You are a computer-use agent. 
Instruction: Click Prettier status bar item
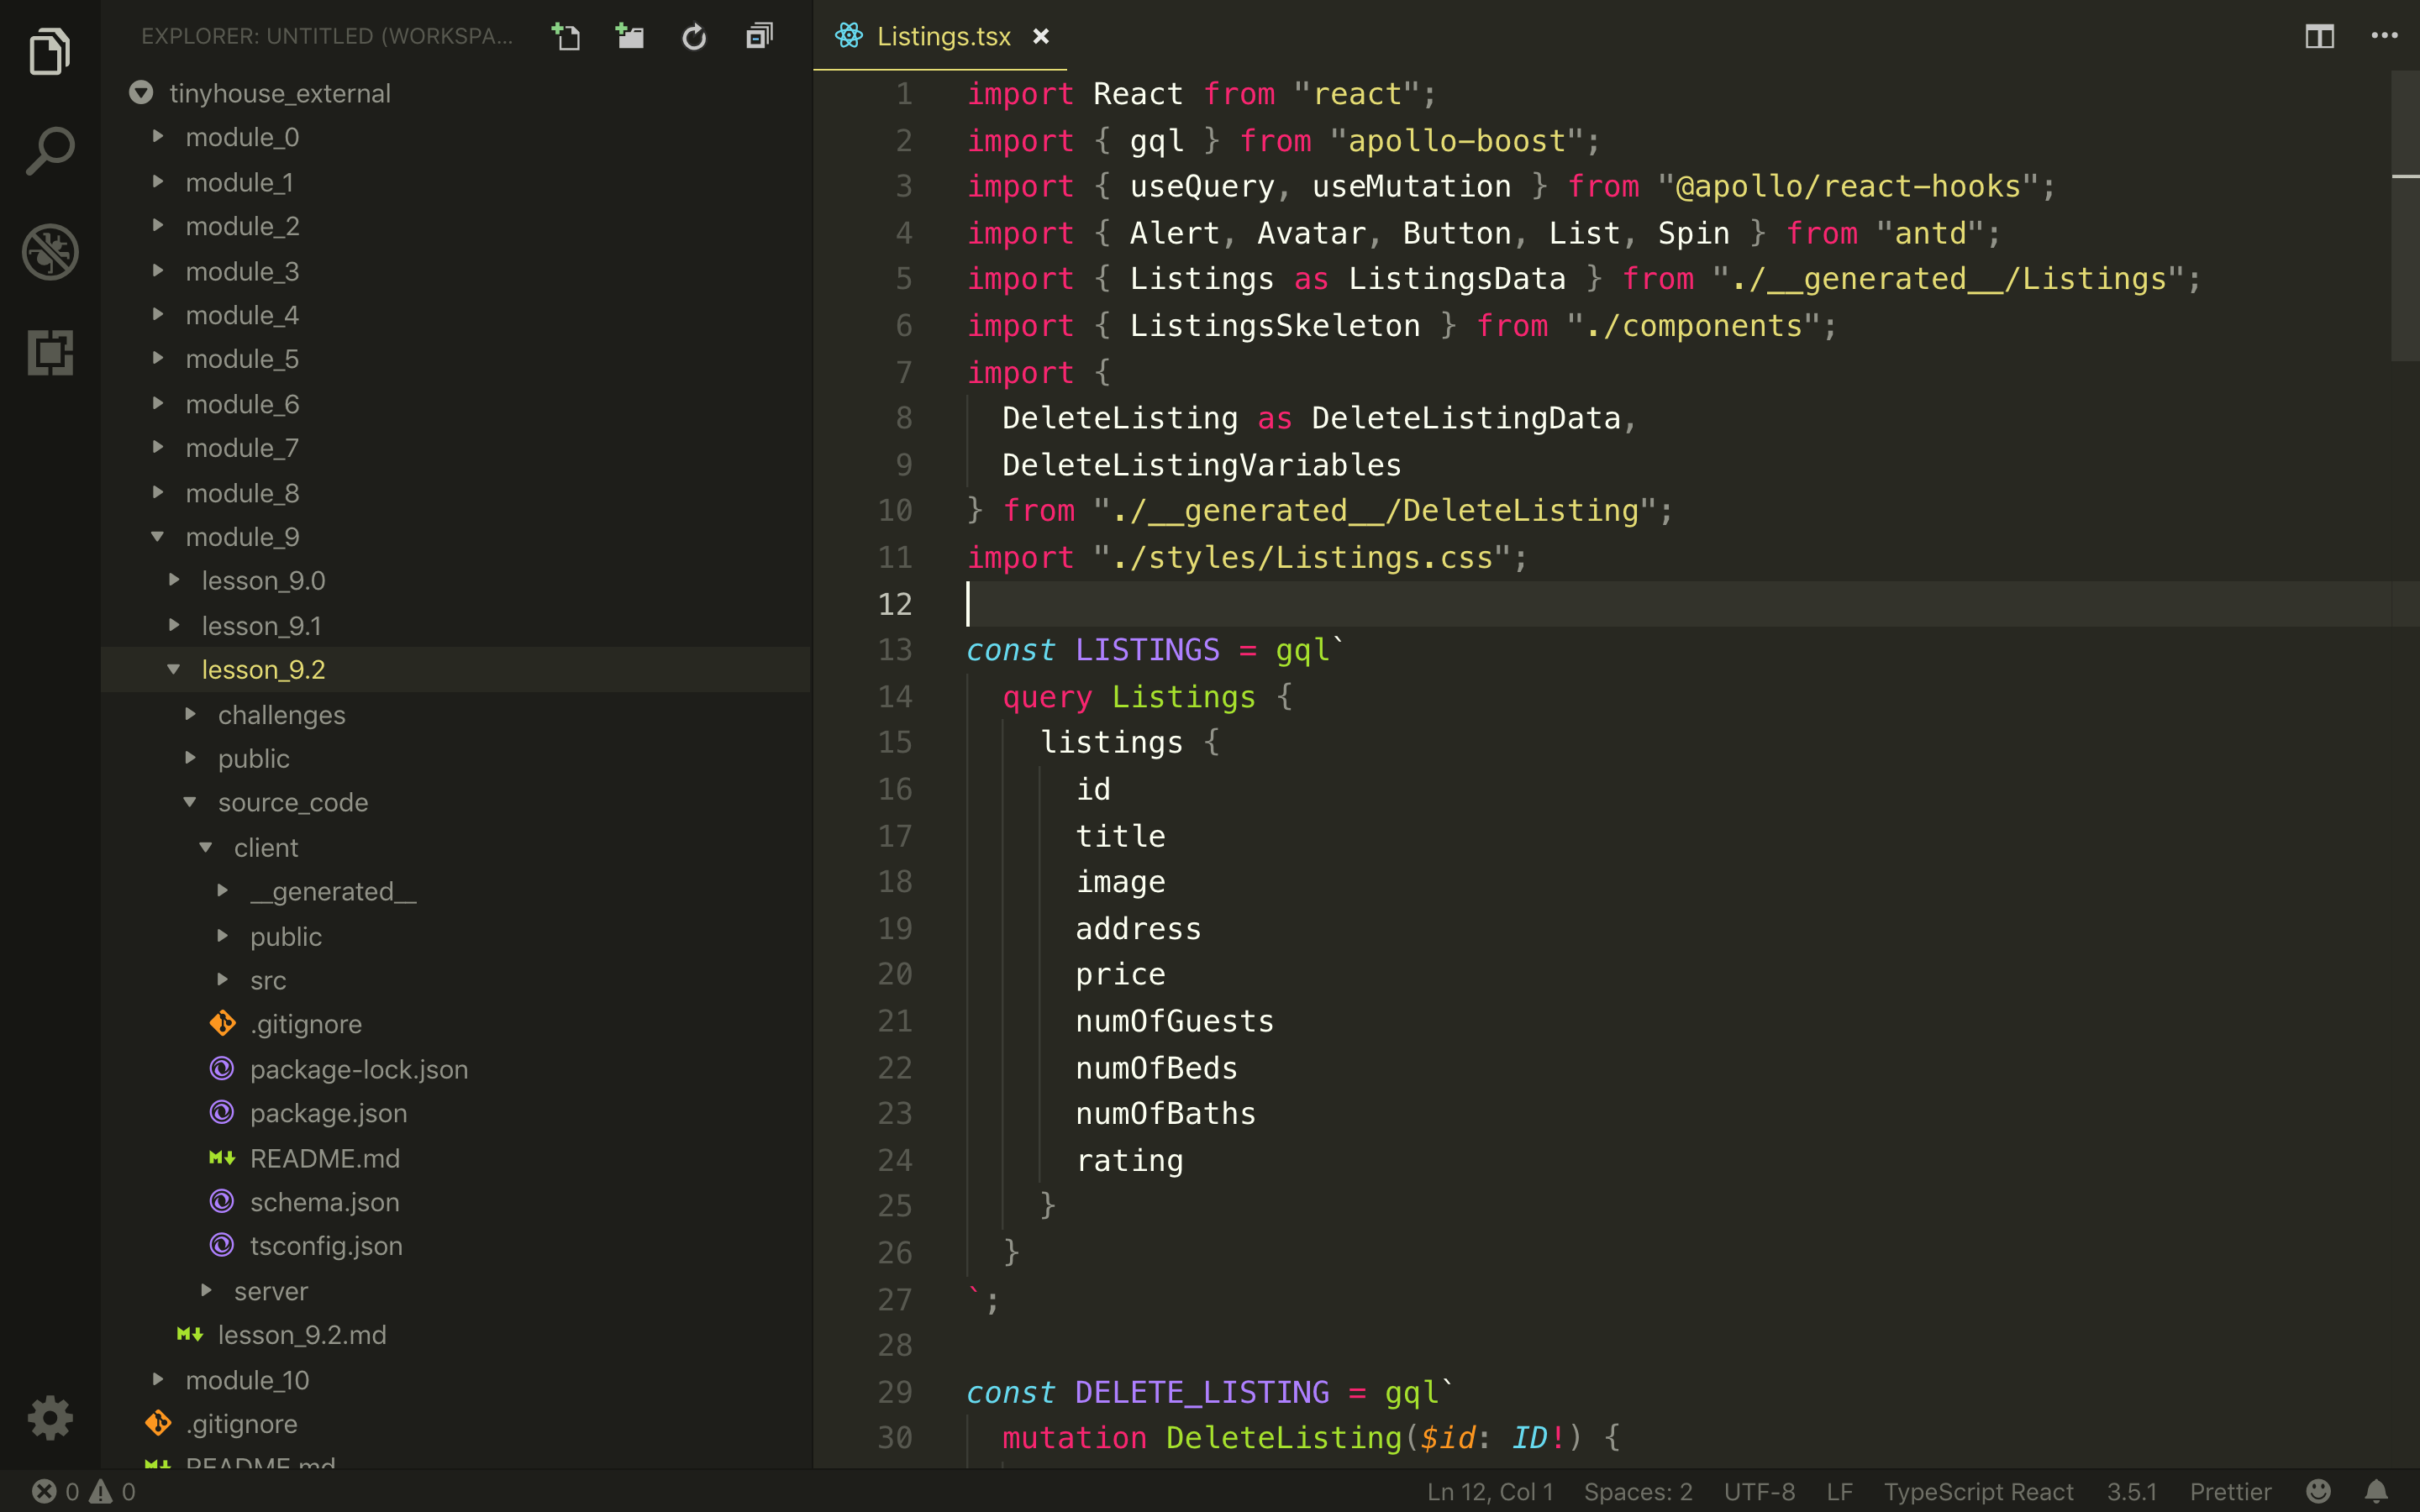pos(2230,1491)
